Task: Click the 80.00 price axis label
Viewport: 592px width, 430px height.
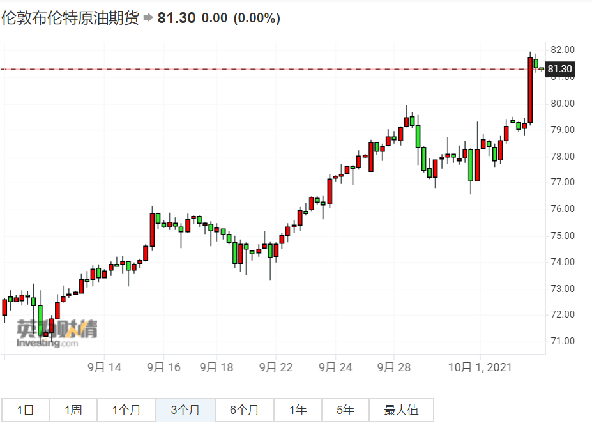Action: click(x=563, y=104)
